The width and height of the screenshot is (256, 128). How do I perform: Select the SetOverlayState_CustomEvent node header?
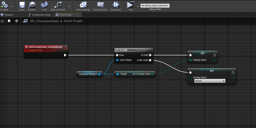(x=45, y=47)
